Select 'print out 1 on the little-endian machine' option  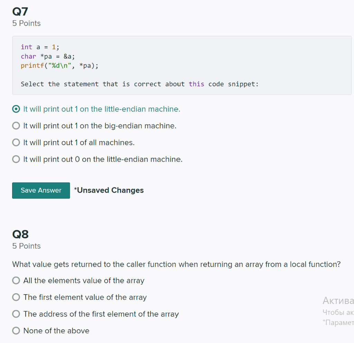[x=16, y=109]
